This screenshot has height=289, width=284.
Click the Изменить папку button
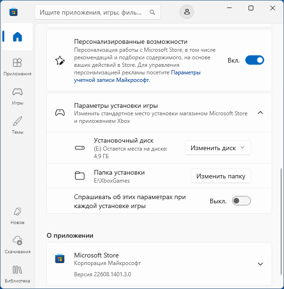click(x=221, y=176)
